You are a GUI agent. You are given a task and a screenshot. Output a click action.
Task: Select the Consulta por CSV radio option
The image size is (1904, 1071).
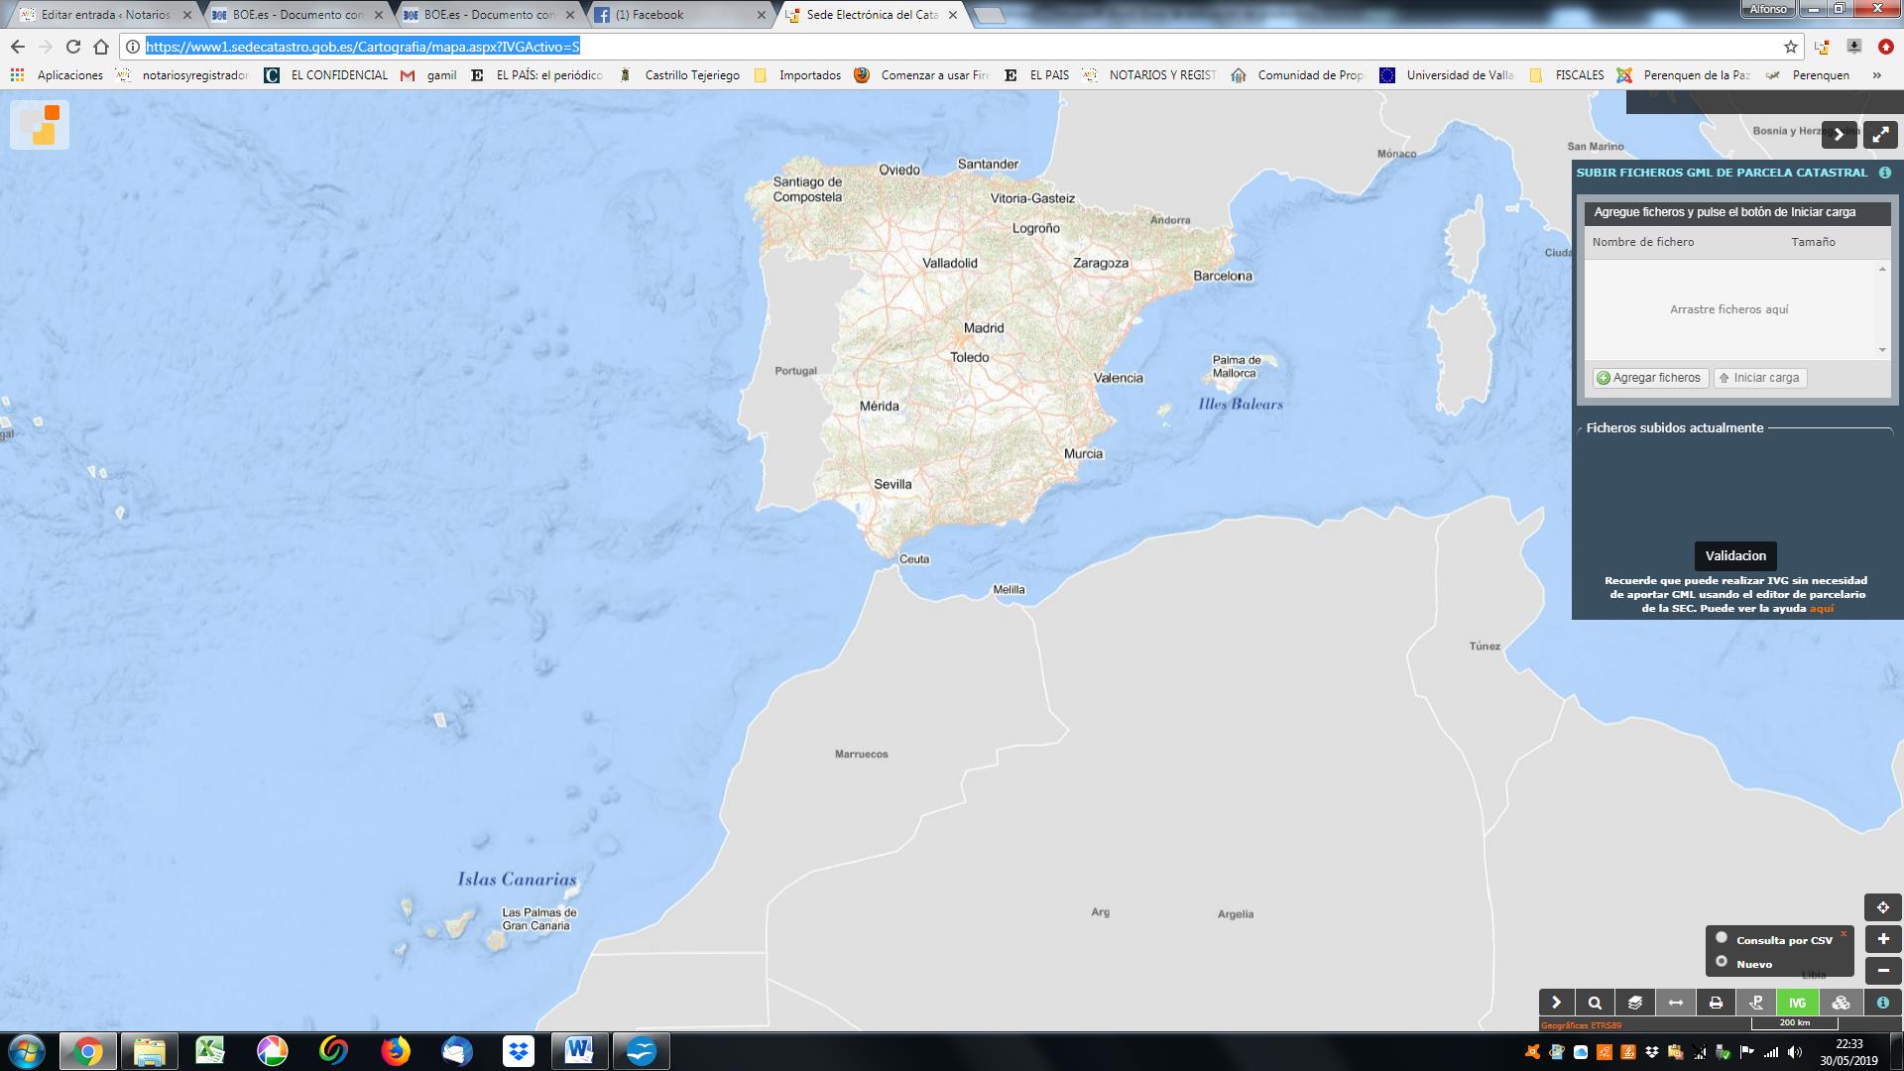[1722, 938]
